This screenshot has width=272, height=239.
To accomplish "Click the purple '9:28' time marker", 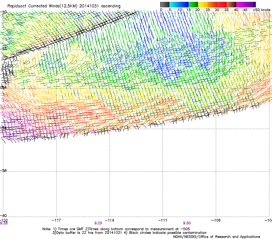I will tap(4, 223).
